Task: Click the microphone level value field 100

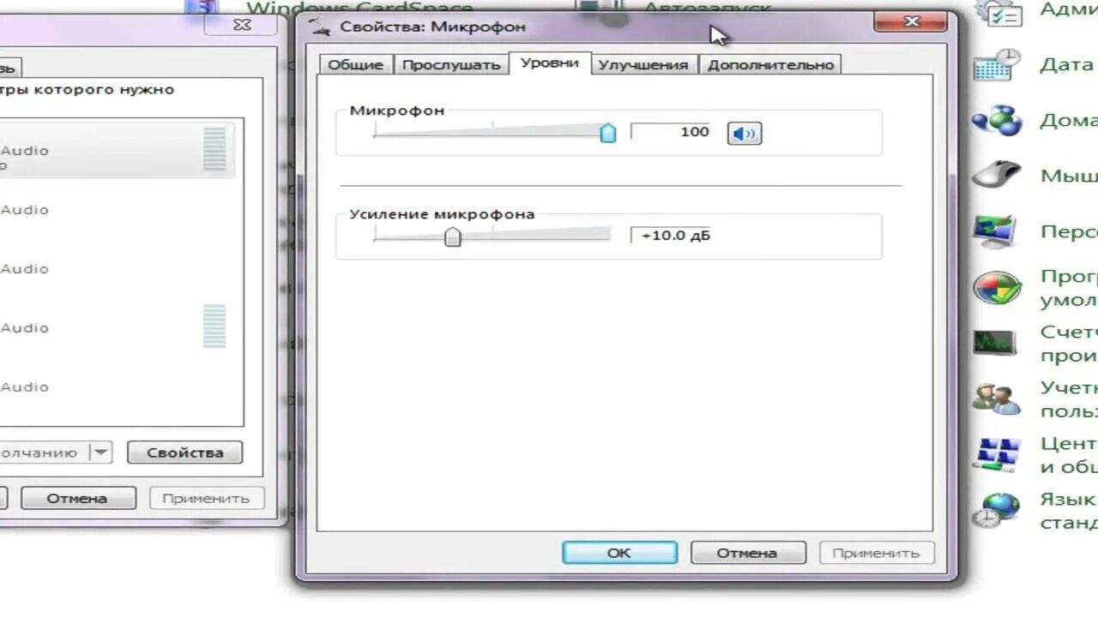Action: tap(671, 132)
